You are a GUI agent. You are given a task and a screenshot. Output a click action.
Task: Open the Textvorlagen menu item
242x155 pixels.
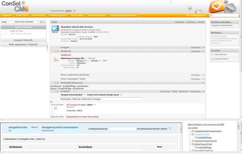click(77, 15)
